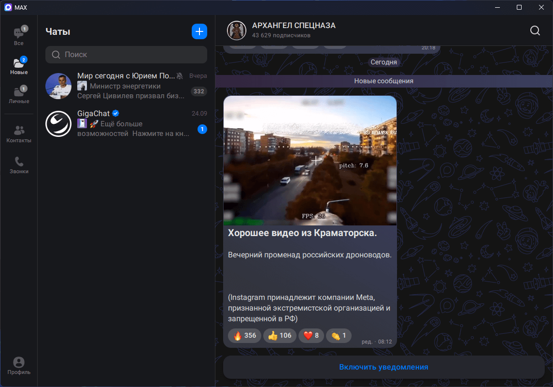Toggle the thumbs up reaction 106

click(x=280, y=336)
